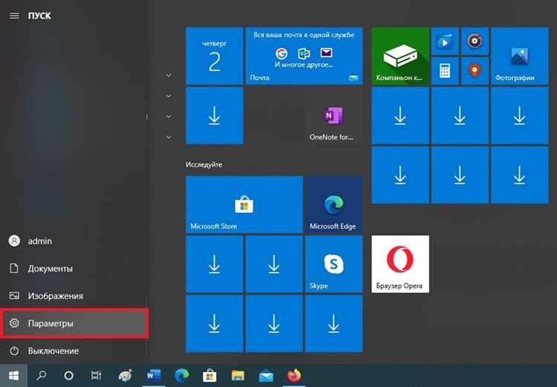Viewport: 557px width, 387px height.
Task: Click the download tile directly beneath Компаньон к... tile
Action: 400,116
